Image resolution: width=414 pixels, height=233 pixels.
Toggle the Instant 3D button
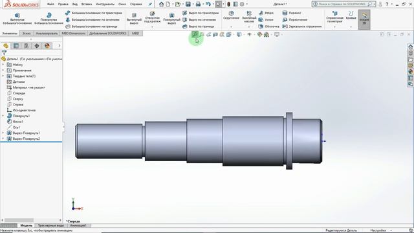pyautogui.click(x=364, y=19)
